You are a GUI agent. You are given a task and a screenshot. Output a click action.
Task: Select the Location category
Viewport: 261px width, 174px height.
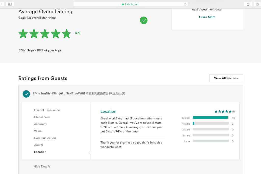tap(40, 152)
